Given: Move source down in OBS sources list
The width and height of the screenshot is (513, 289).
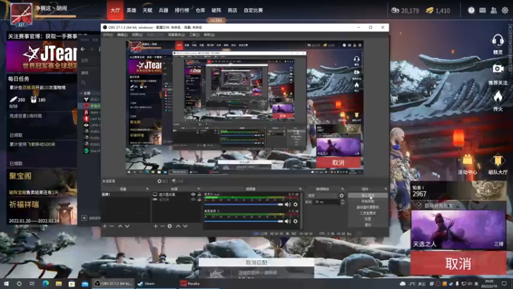Looking at the screenshot, I should pyautogui.click(x=185, y=226).
